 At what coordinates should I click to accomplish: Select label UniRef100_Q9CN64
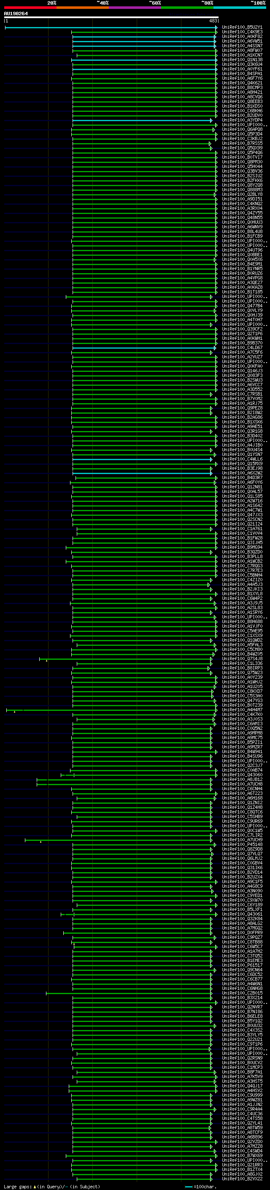[242, 970]
